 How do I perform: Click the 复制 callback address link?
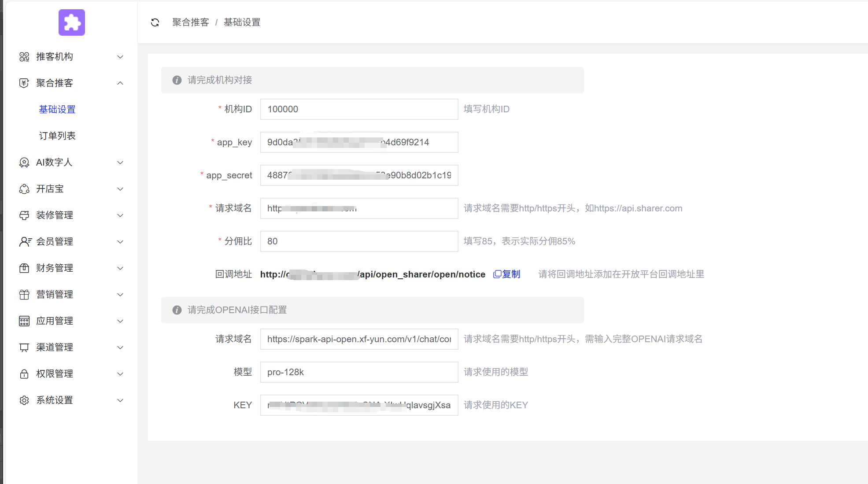pos(507,274)
